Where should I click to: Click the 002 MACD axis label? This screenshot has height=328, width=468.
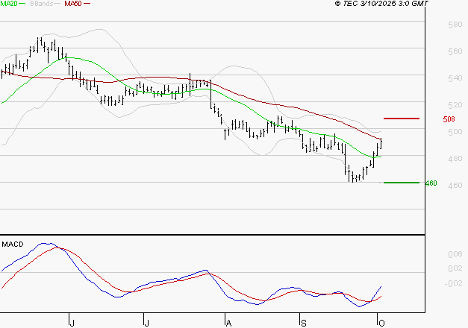455,268
